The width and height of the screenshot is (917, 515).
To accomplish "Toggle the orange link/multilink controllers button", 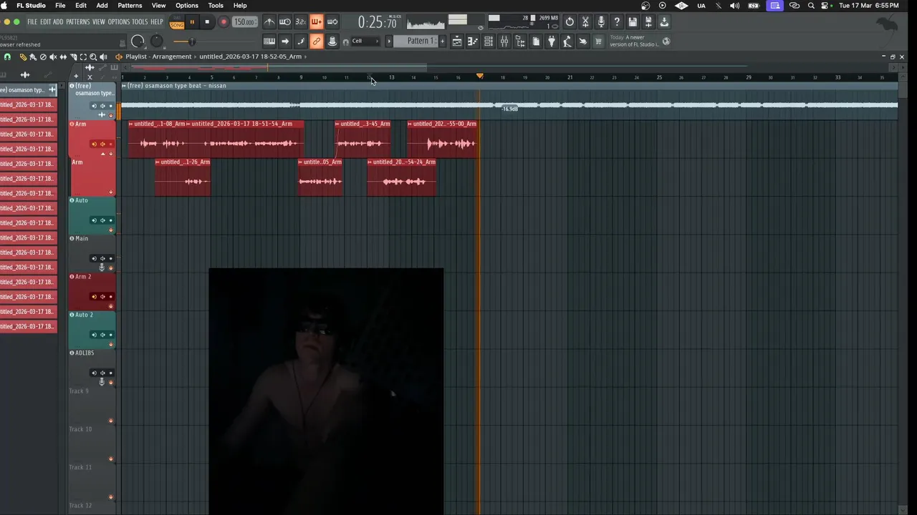I will (317, 41).
